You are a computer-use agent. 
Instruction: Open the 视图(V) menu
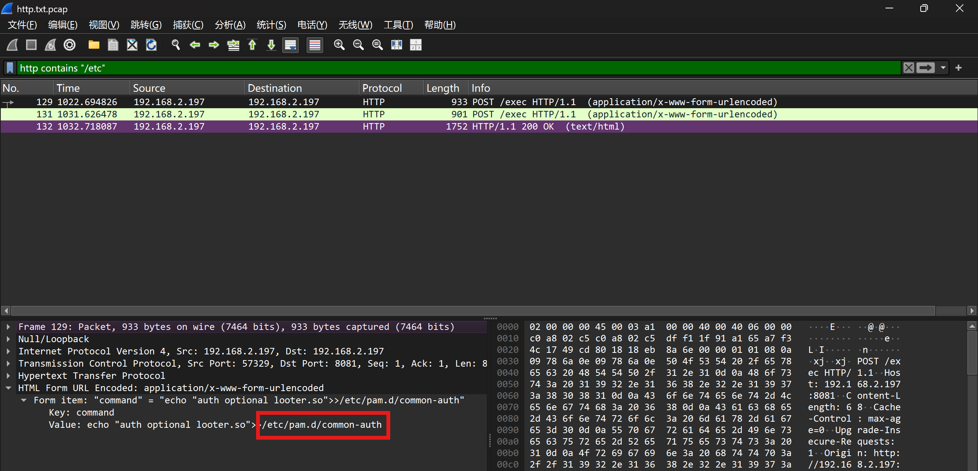coord(104,25)
